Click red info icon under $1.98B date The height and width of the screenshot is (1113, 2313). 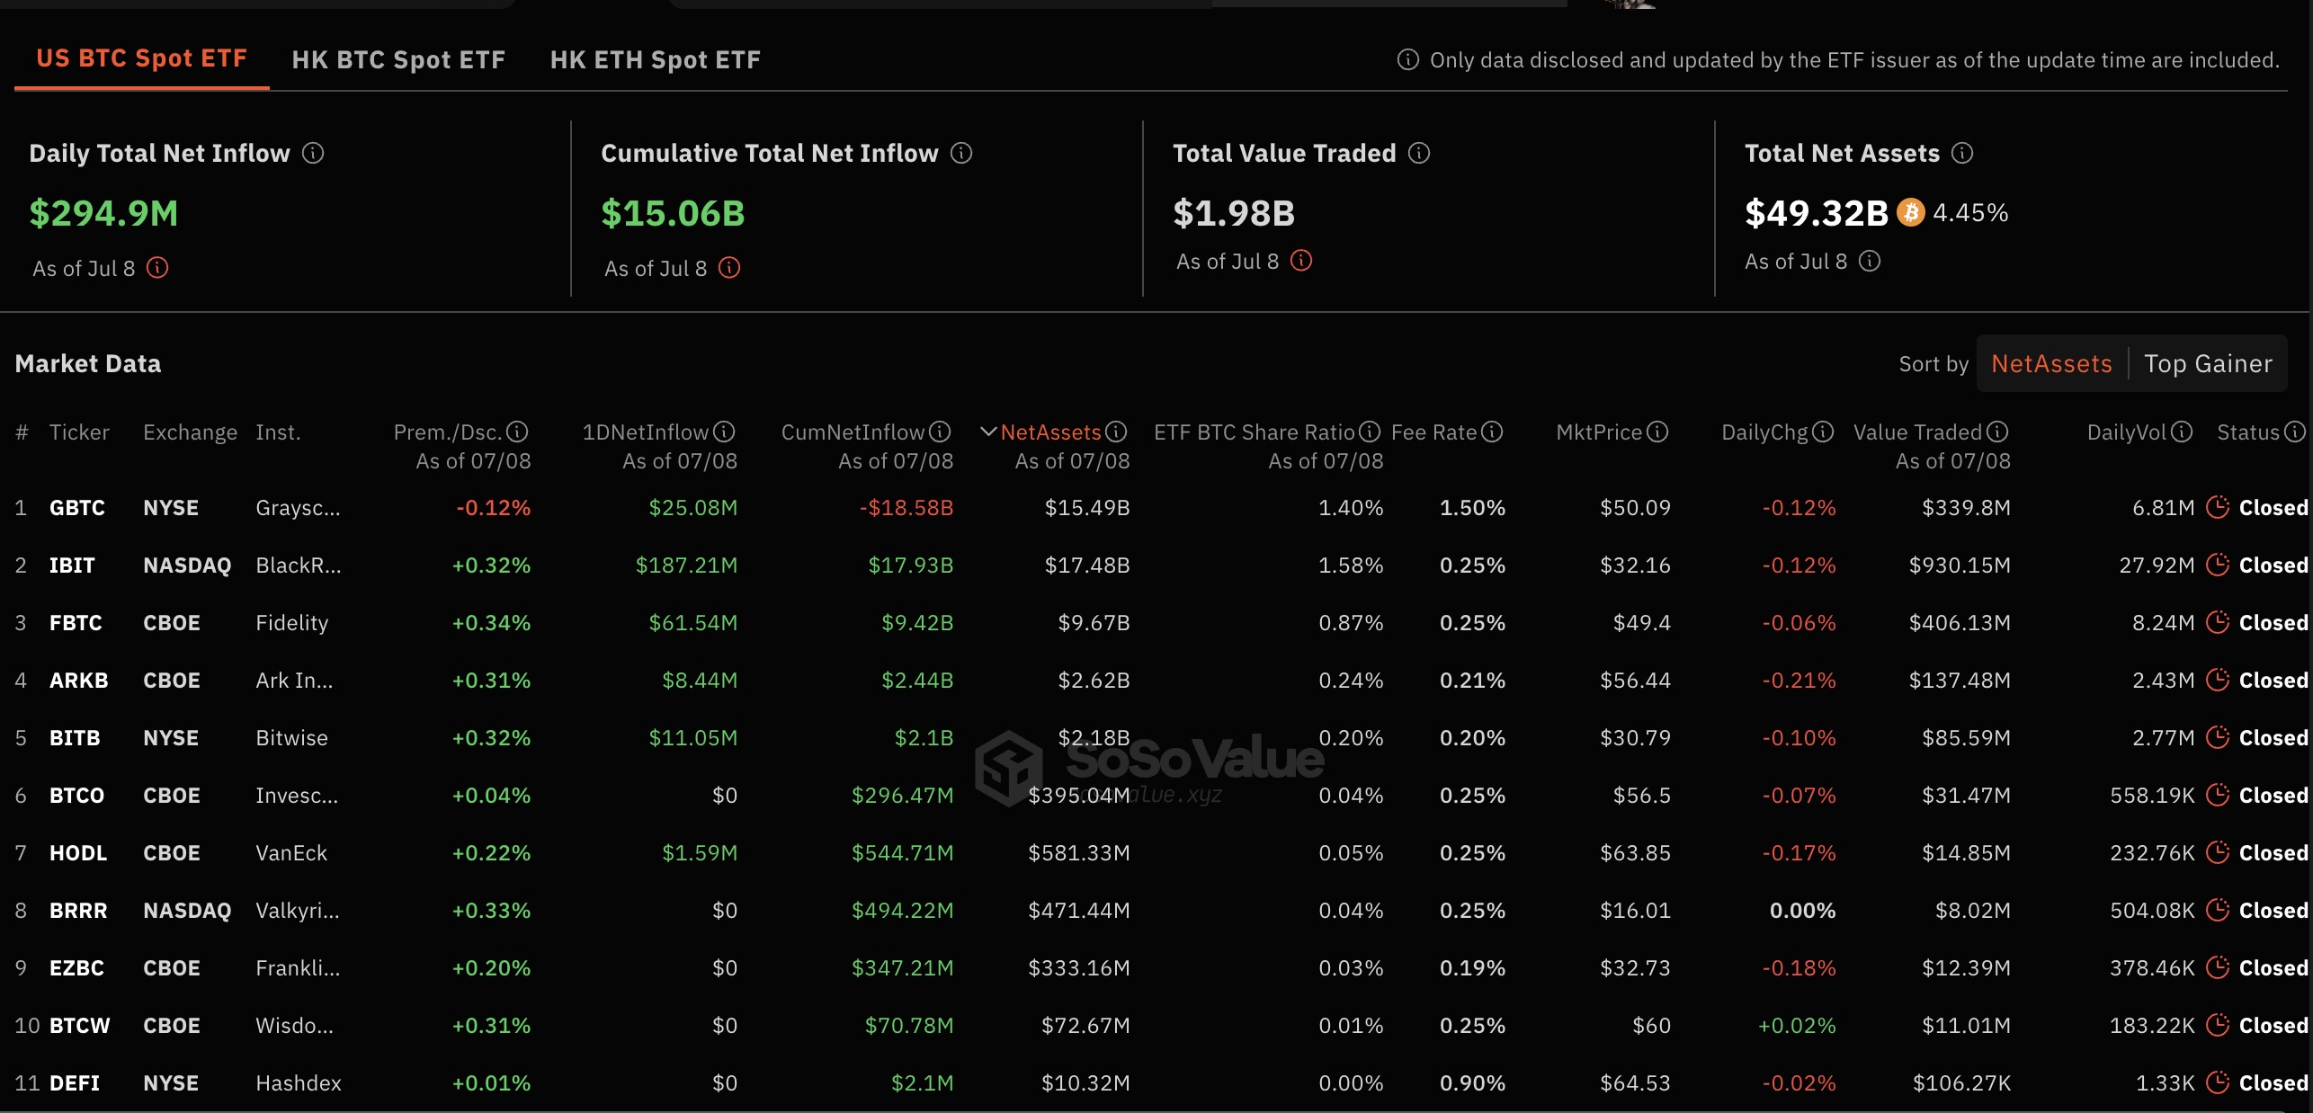tap(1301, 261)
